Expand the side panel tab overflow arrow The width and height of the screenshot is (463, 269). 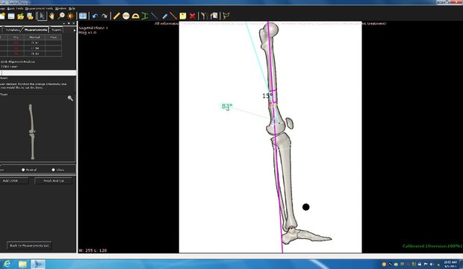click(x=74, y=30)
